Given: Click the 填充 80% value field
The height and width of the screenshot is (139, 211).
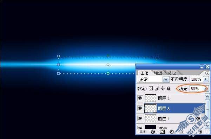Looking at the screenshot, I should click(196, 89).
